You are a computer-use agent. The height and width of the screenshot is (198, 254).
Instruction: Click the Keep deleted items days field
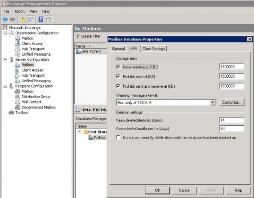pos(232,120)
